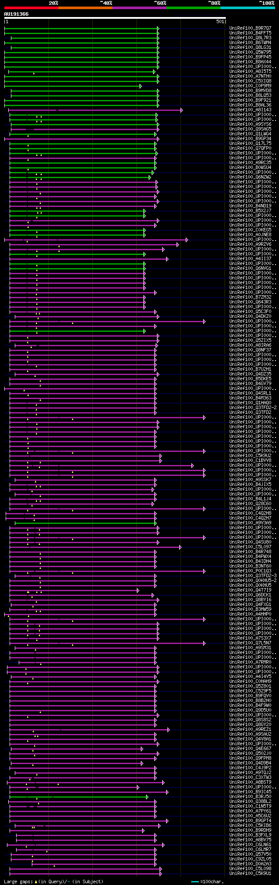Click the purple arrowhead of UniRef100_A8I143 alignment

click(x=181, y=110)
